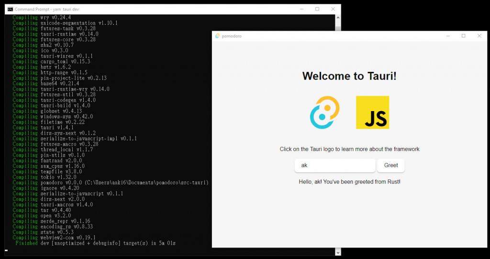Click the 'Compiling tauri-runtime v0.14.0' line
This screenshot has height=259, width=490.
click(56, 34)
